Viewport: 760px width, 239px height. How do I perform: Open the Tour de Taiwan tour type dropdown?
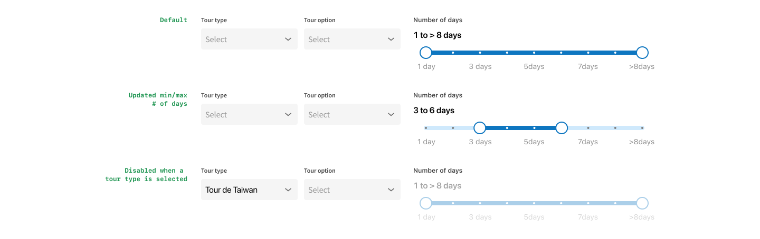coord(249,190)
